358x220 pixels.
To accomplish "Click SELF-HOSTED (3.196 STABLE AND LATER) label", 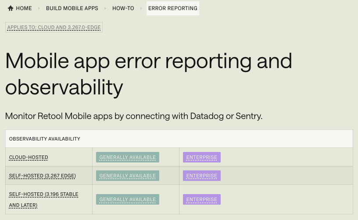I will click(x=43, y=200).
